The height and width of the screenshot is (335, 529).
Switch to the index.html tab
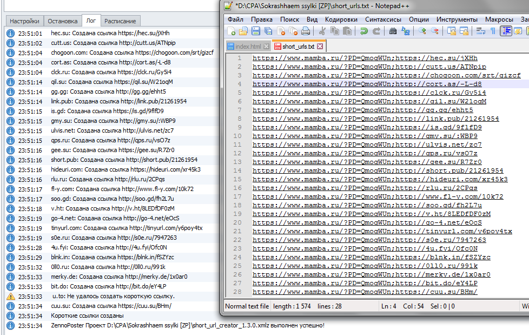pos(248,46)
